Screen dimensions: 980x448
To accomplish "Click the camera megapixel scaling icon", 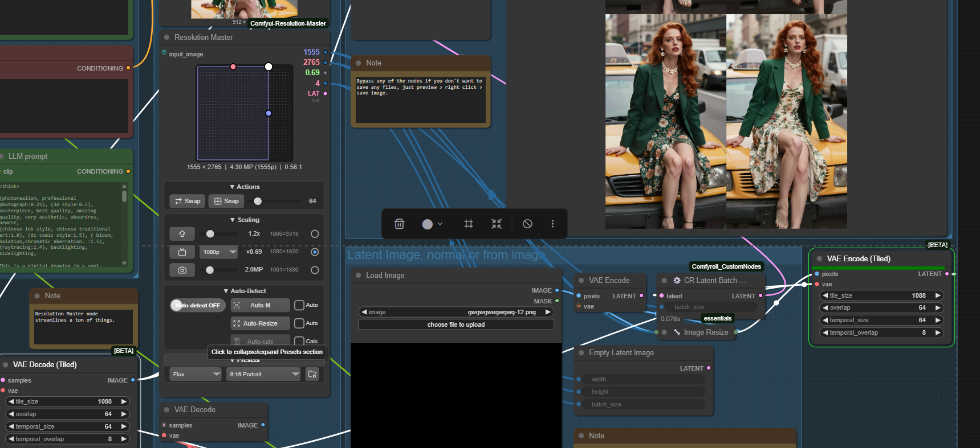I will click(182, 270).
